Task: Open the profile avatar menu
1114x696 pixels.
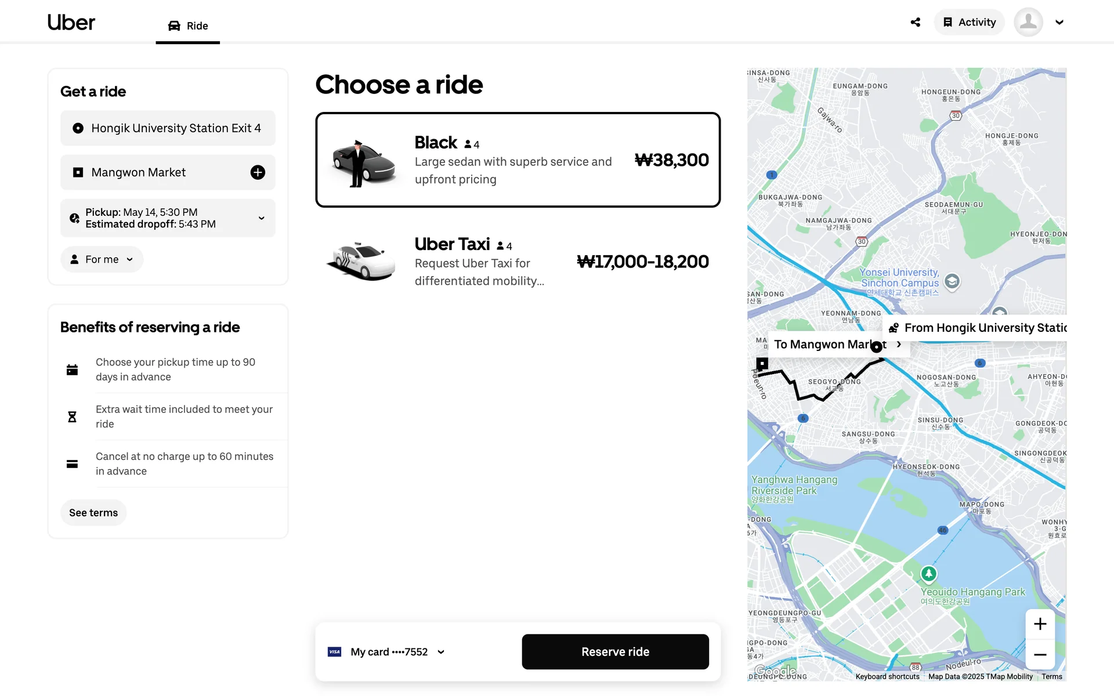Action: click(x=1028, y=23)
